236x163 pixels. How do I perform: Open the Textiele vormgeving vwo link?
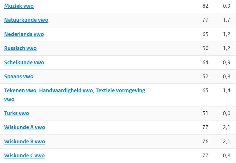pos(120,90)
